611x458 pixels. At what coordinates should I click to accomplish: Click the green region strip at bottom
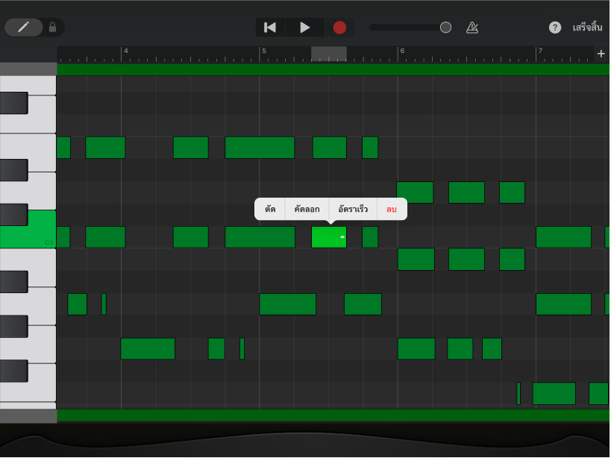(333, 415)
